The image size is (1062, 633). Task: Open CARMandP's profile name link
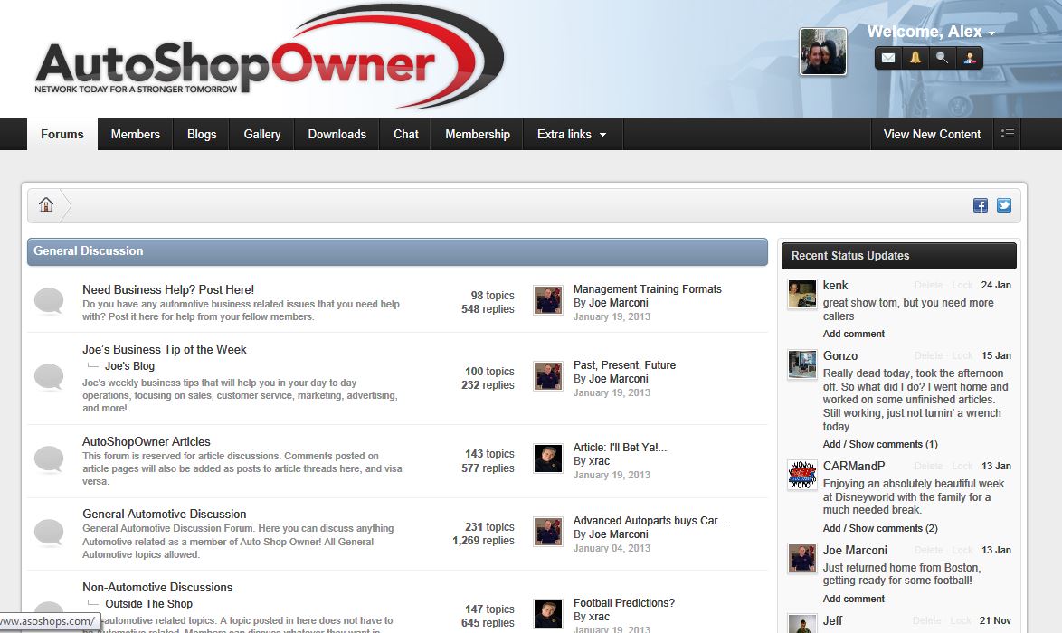[853, 467]
